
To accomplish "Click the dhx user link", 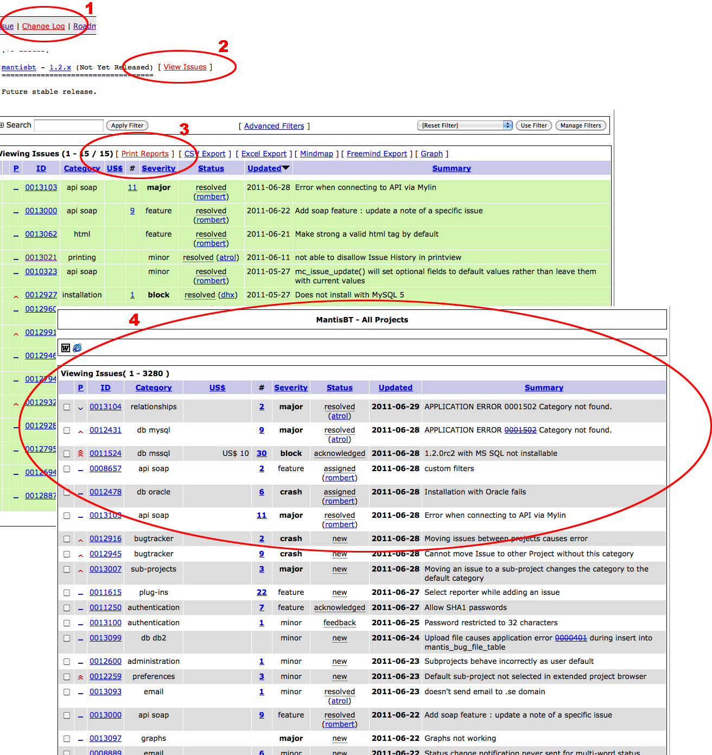I will pos(227,295).
